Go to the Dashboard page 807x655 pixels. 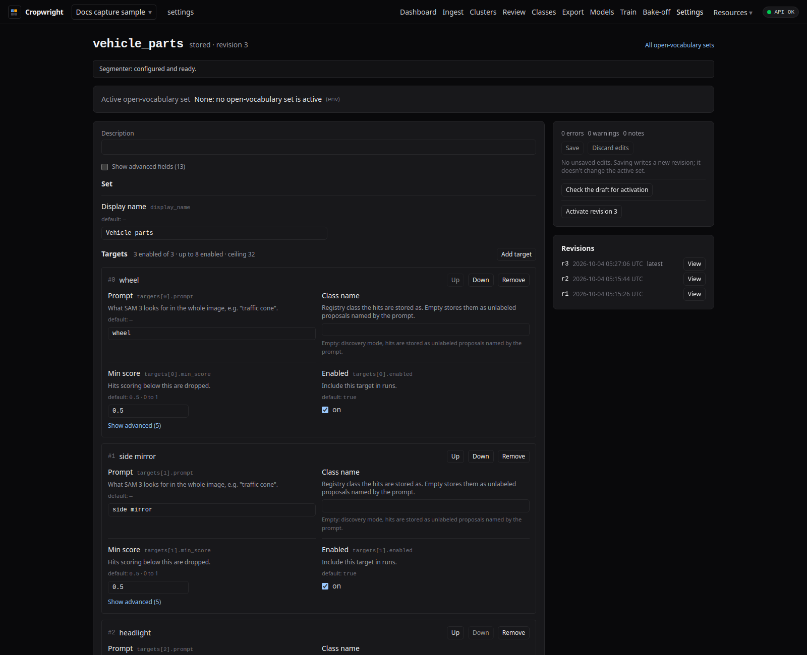pos(418,12)
